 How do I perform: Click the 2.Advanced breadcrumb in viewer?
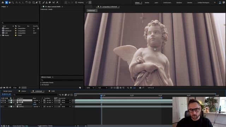coord(91,11)
